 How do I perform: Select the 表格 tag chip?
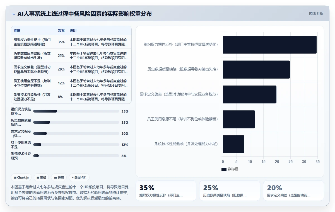point(41,177)
